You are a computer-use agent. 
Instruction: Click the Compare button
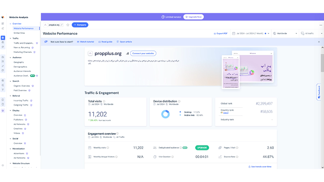click(80, 25)
